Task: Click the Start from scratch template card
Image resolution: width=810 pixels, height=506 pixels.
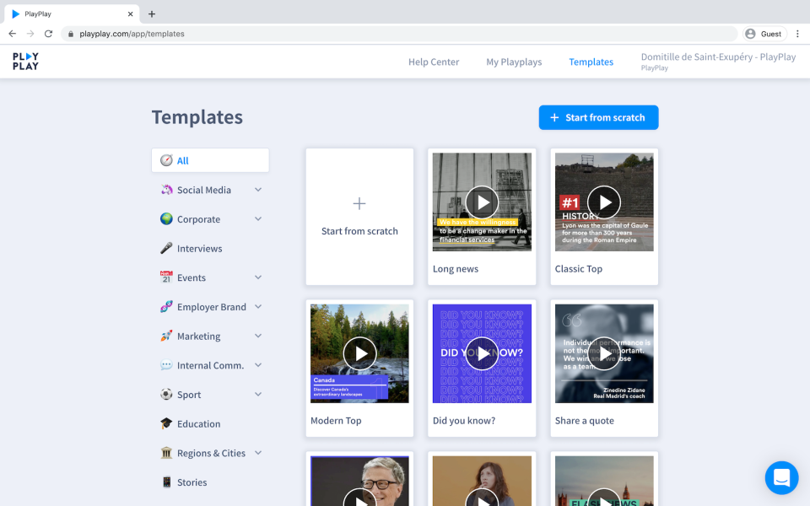Action: pos(359,217)
